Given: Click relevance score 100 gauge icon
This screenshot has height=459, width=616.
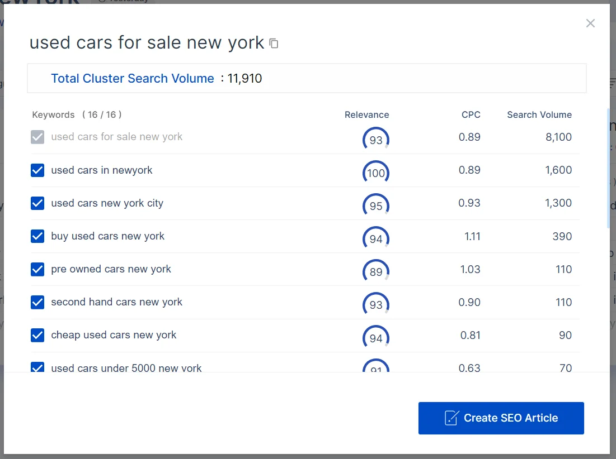Looking at the screenshot, I should (x=376, y=173).
